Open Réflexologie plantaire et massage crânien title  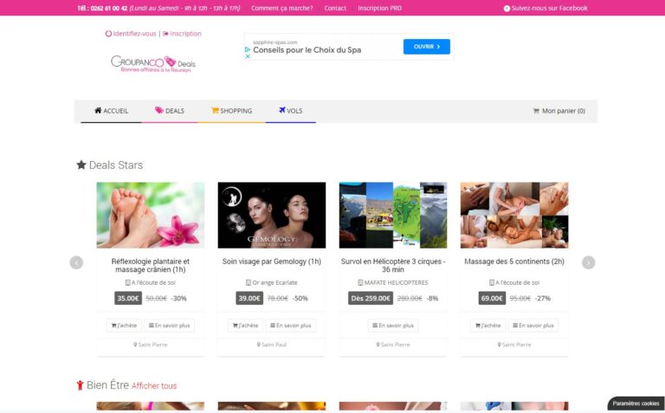coord(151,266)
